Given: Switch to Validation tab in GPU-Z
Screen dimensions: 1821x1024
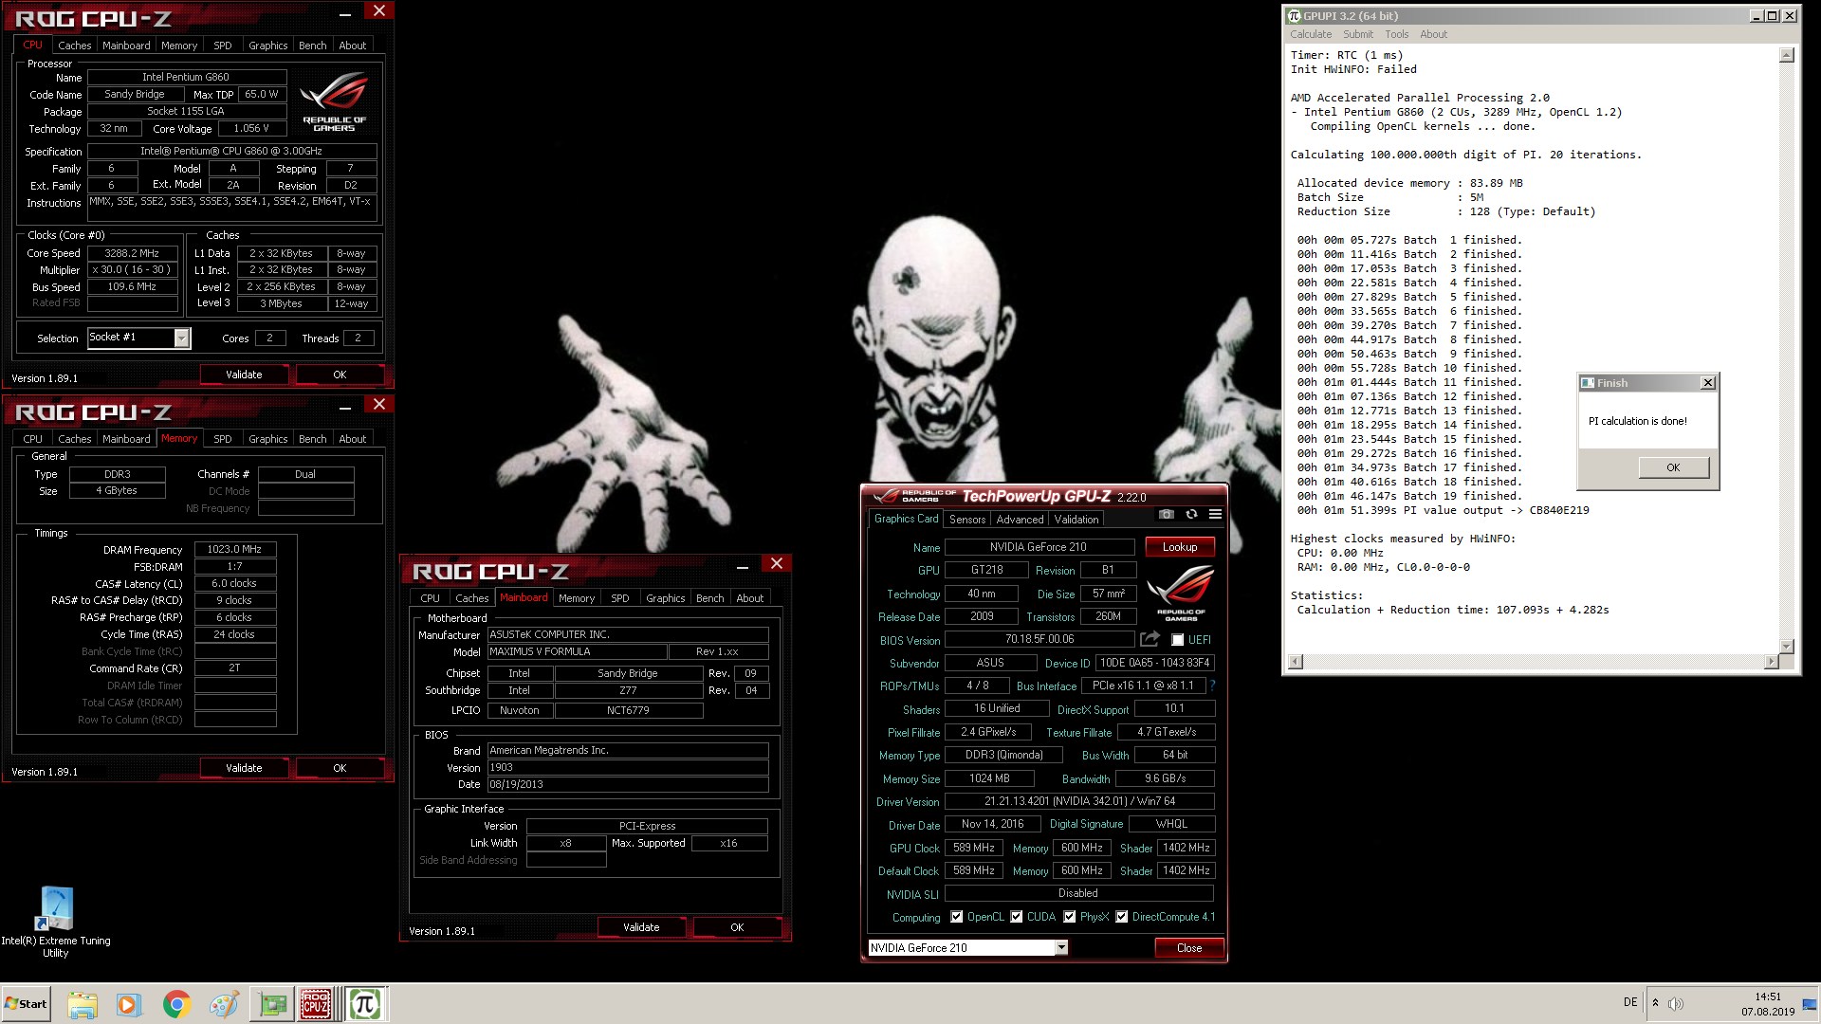Looking at the screenshot, I should pos(1076,520).
